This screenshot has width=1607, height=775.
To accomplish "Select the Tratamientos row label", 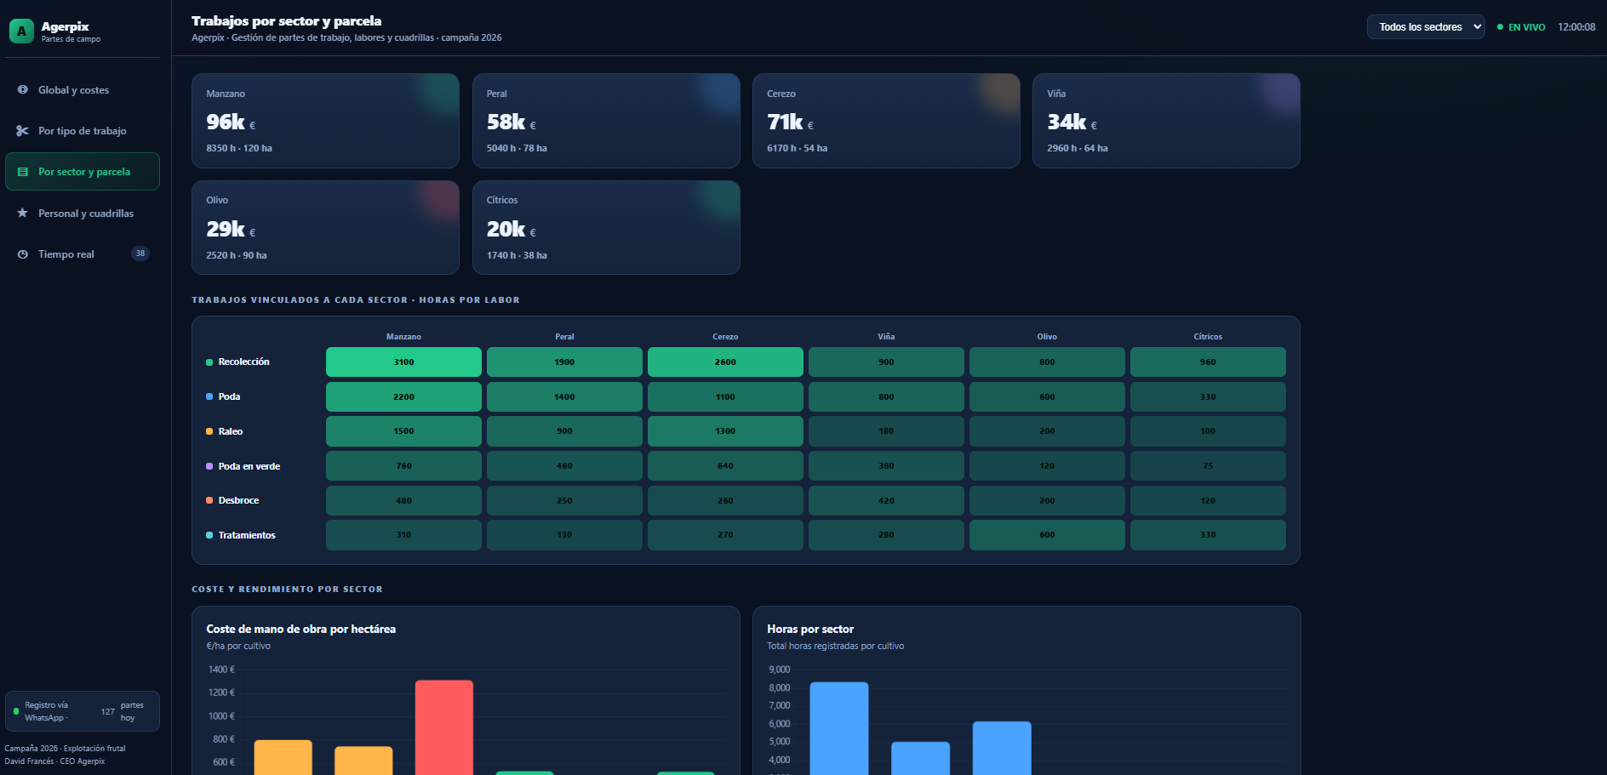I will click(247, 535).
